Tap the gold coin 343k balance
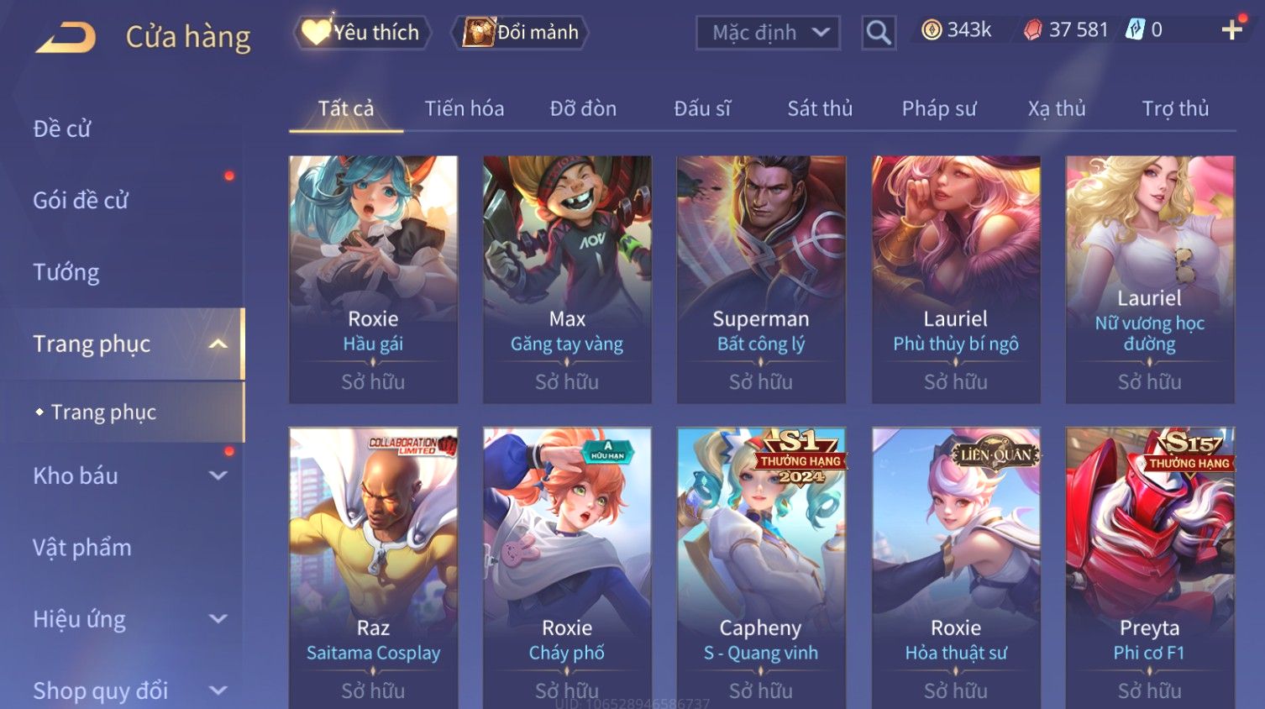1265x709 pixels. click(x=957, y=30)
